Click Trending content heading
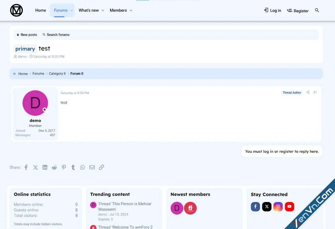 (x=110, y=194)
